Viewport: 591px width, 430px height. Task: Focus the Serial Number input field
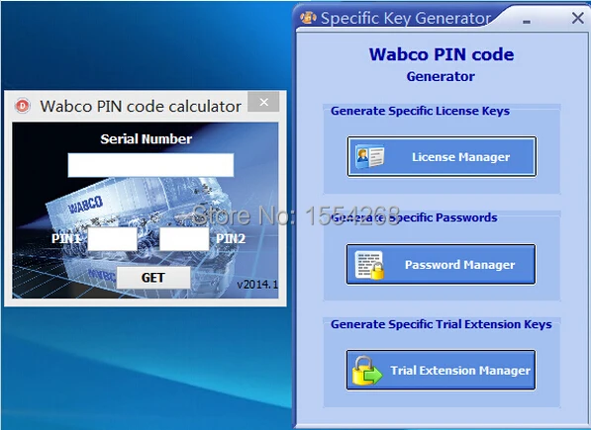150,165
